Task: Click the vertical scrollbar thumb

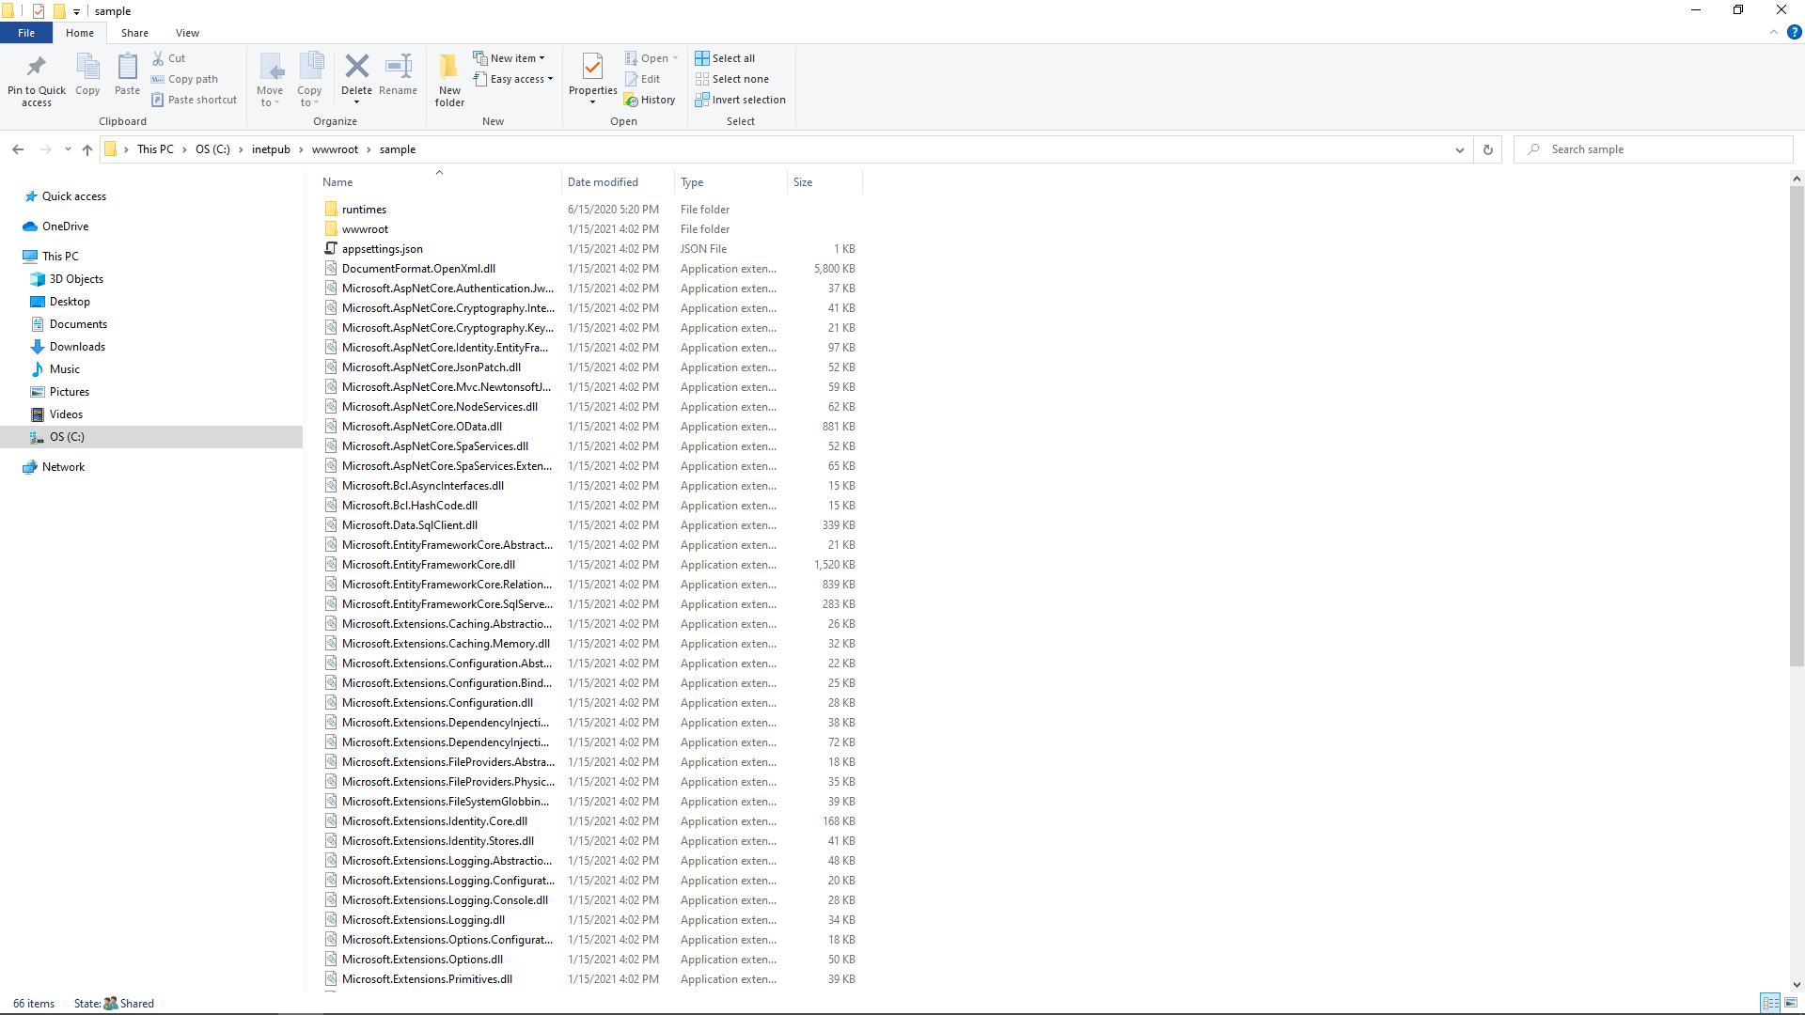Action: pyautogui.click(x=1797, y=426)
